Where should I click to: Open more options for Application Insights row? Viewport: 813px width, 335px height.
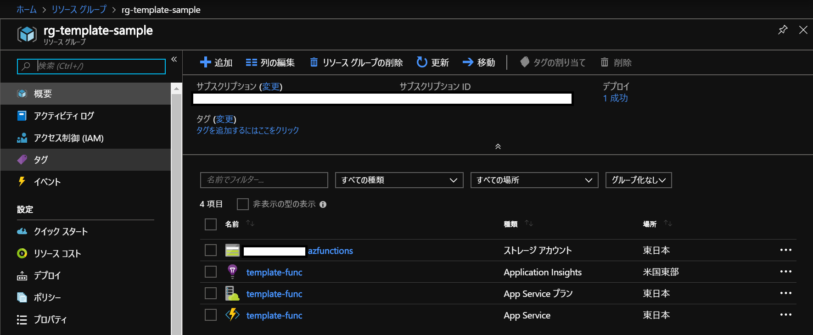coord(786,272)
